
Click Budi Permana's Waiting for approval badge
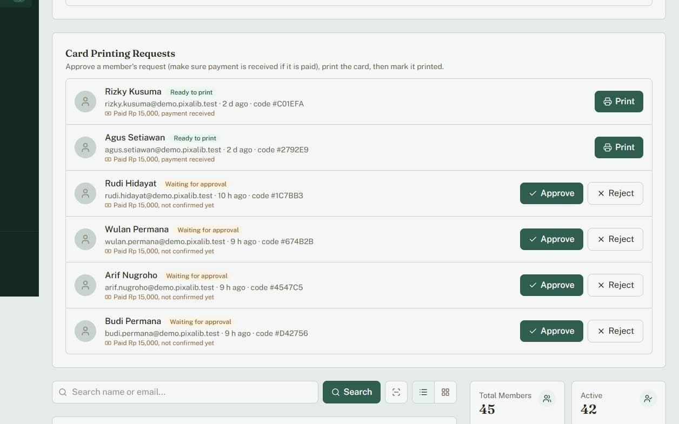click(x=201, y=322)
